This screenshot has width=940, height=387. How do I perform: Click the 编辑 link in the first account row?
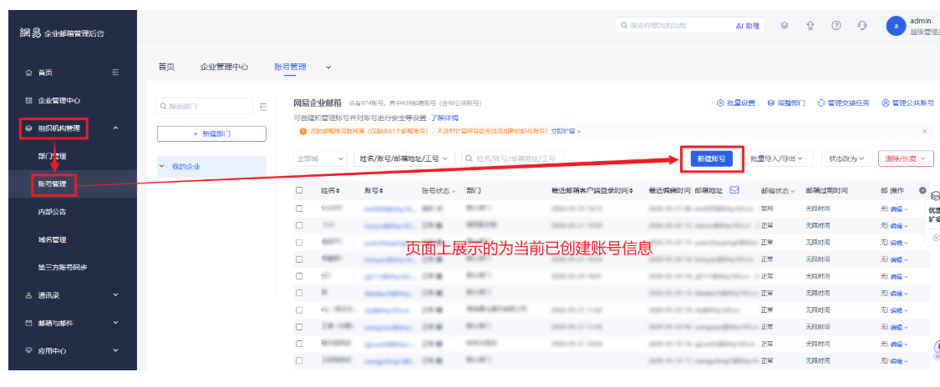(x=897, y=209)
